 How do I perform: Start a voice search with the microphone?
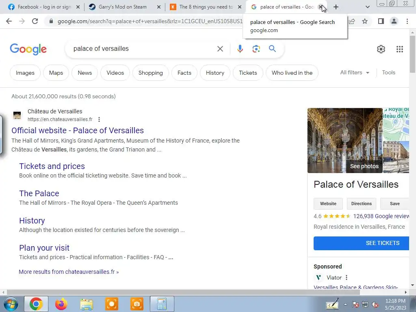tap(240, 49)
